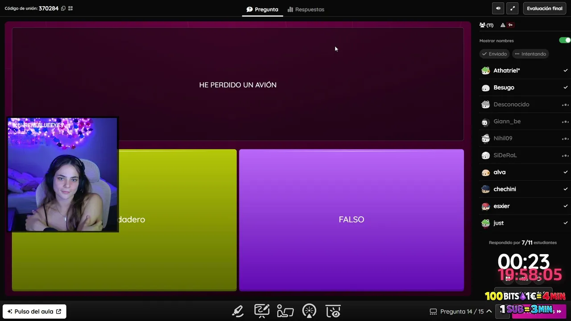Screen dimensions: 571x321
Task: Click Besugo's avatar icon
Action: [x=486, y=88]
